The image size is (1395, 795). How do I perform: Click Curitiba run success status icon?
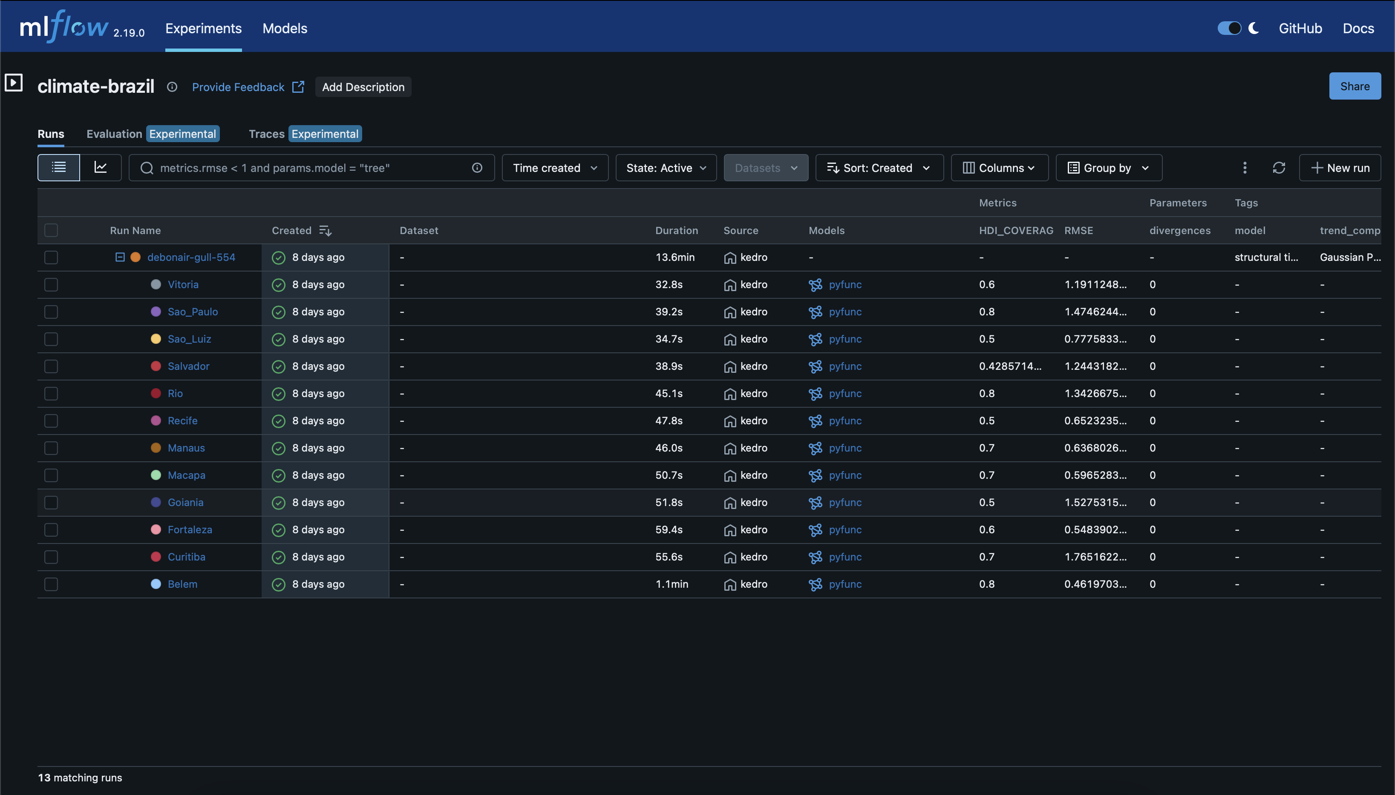[x=279, y=557]
